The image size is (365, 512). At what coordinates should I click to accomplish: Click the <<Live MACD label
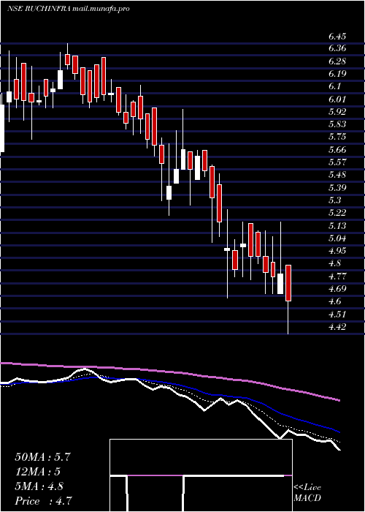tap(307, 493)
